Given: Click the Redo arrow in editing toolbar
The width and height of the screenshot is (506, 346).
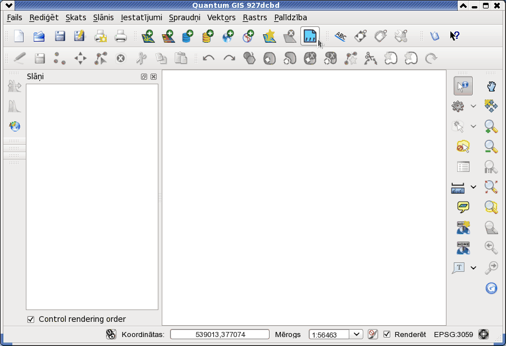Looking at the screenshot, I should click(x=229, y=58).
